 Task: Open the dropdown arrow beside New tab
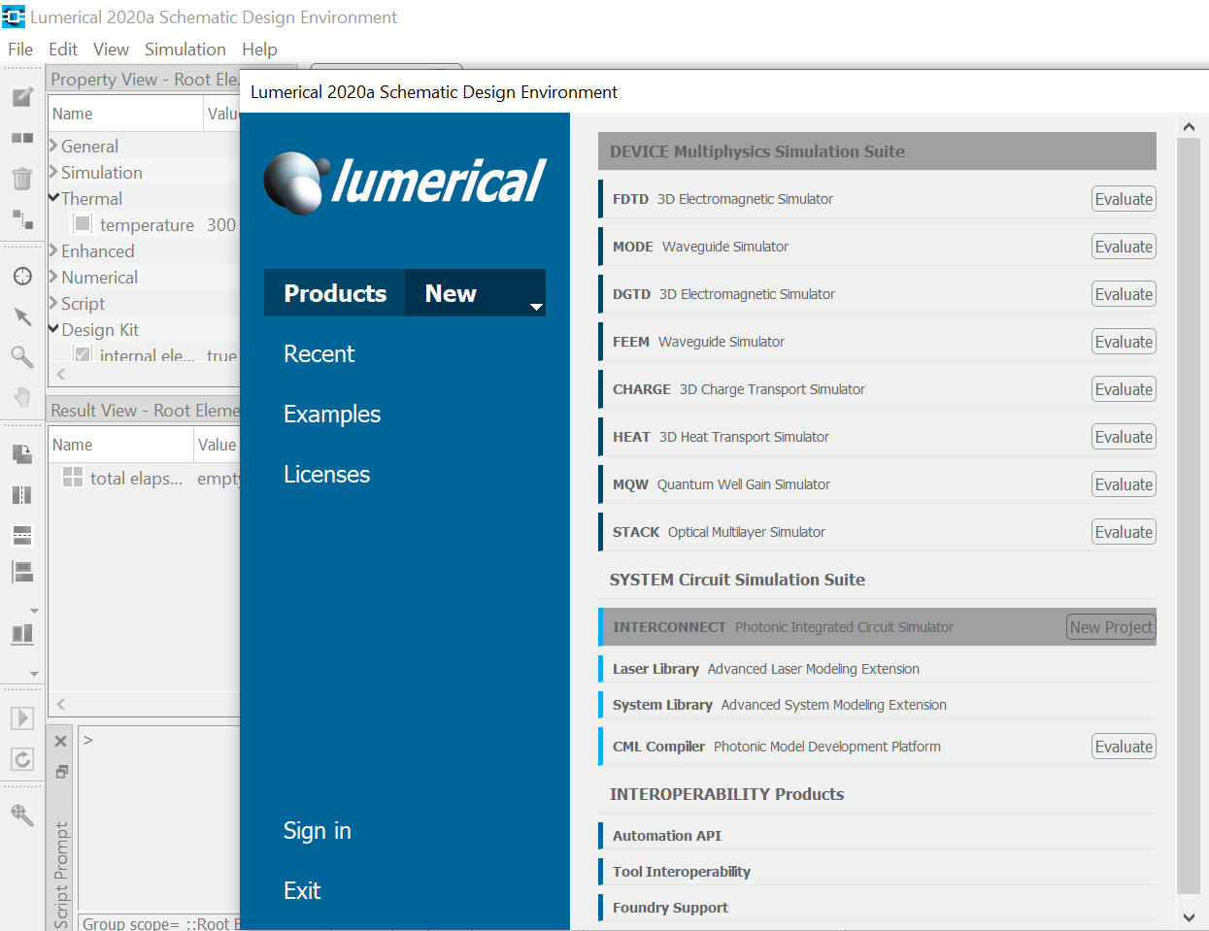pos(536,307)
